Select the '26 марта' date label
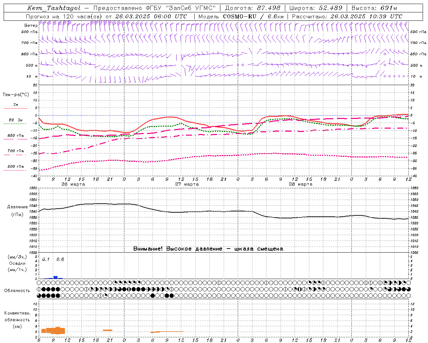Viewport: 428px width, 343px height. 73,184
